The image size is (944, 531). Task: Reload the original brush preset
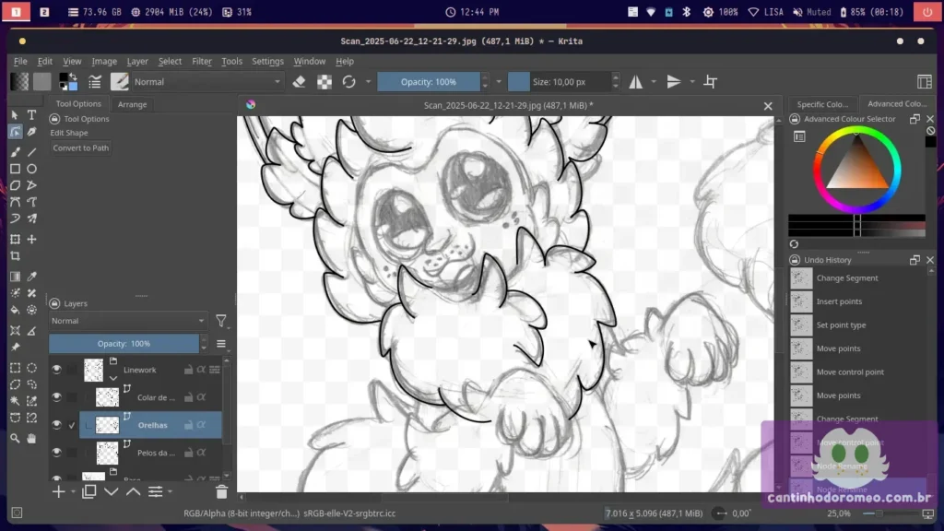(349, 82)
